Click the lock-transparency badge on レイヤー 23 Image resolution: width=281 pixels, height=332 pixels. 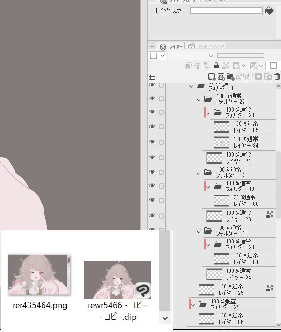point(270,214)
